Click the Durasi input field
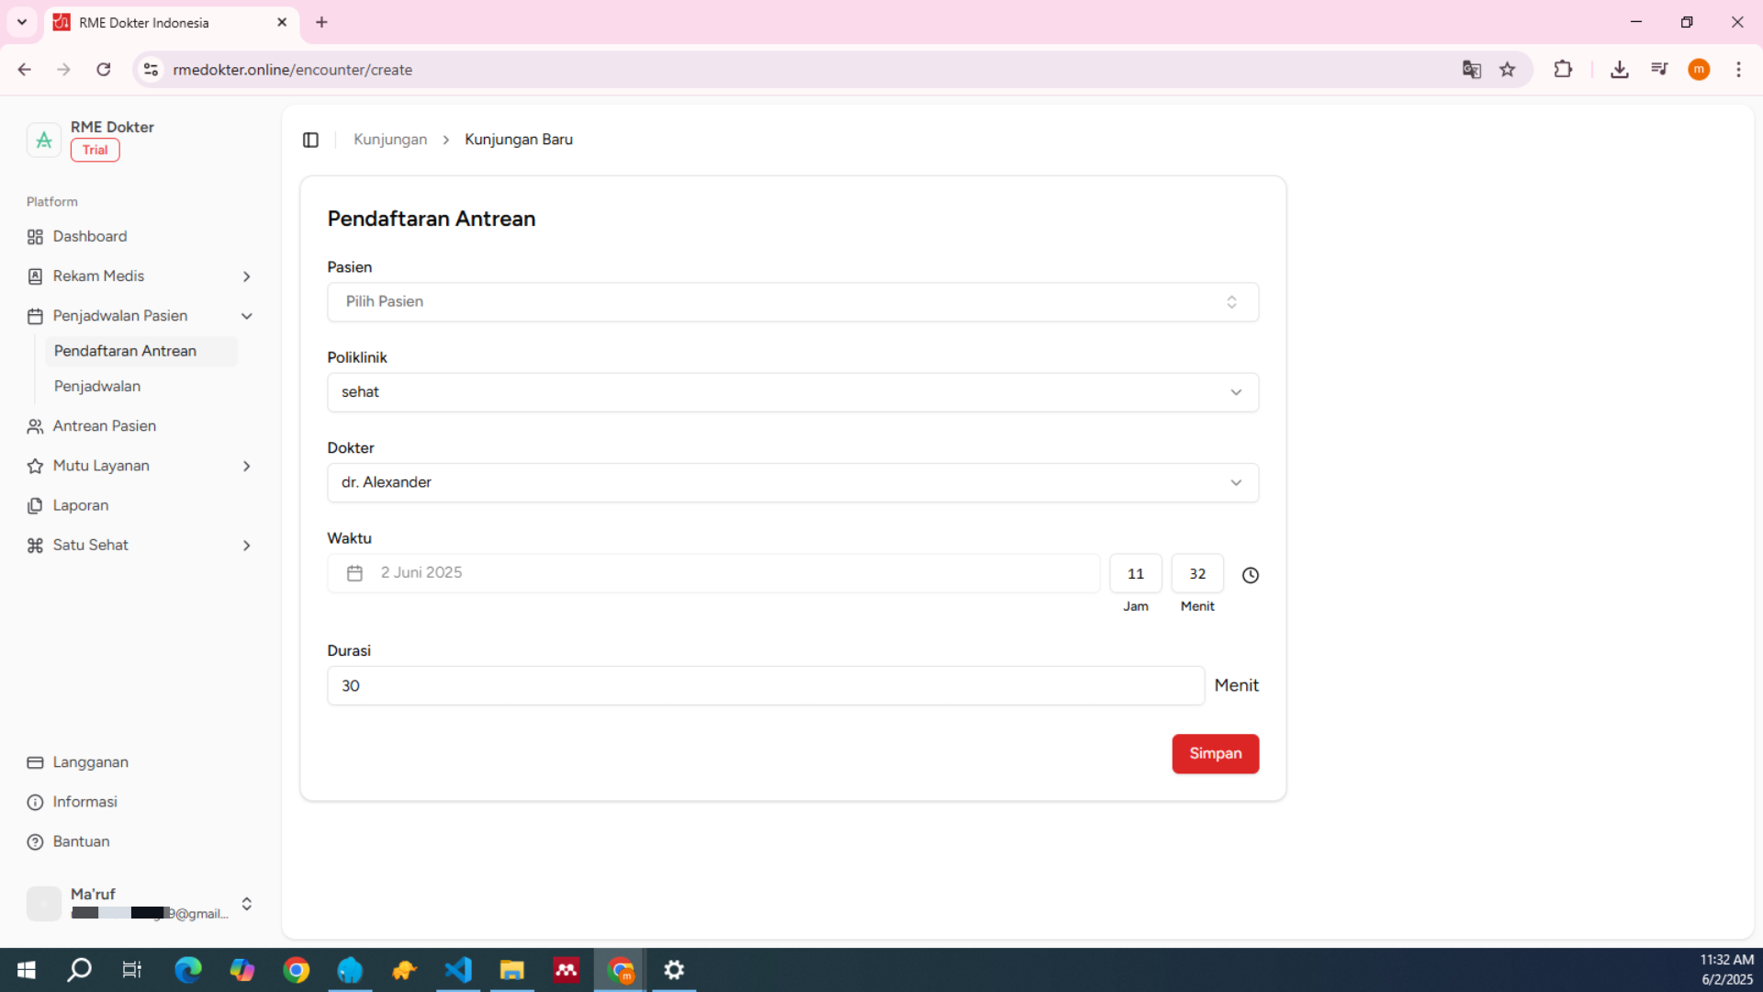This screenshot has width=1763, height=992. (x=765, y=686)
